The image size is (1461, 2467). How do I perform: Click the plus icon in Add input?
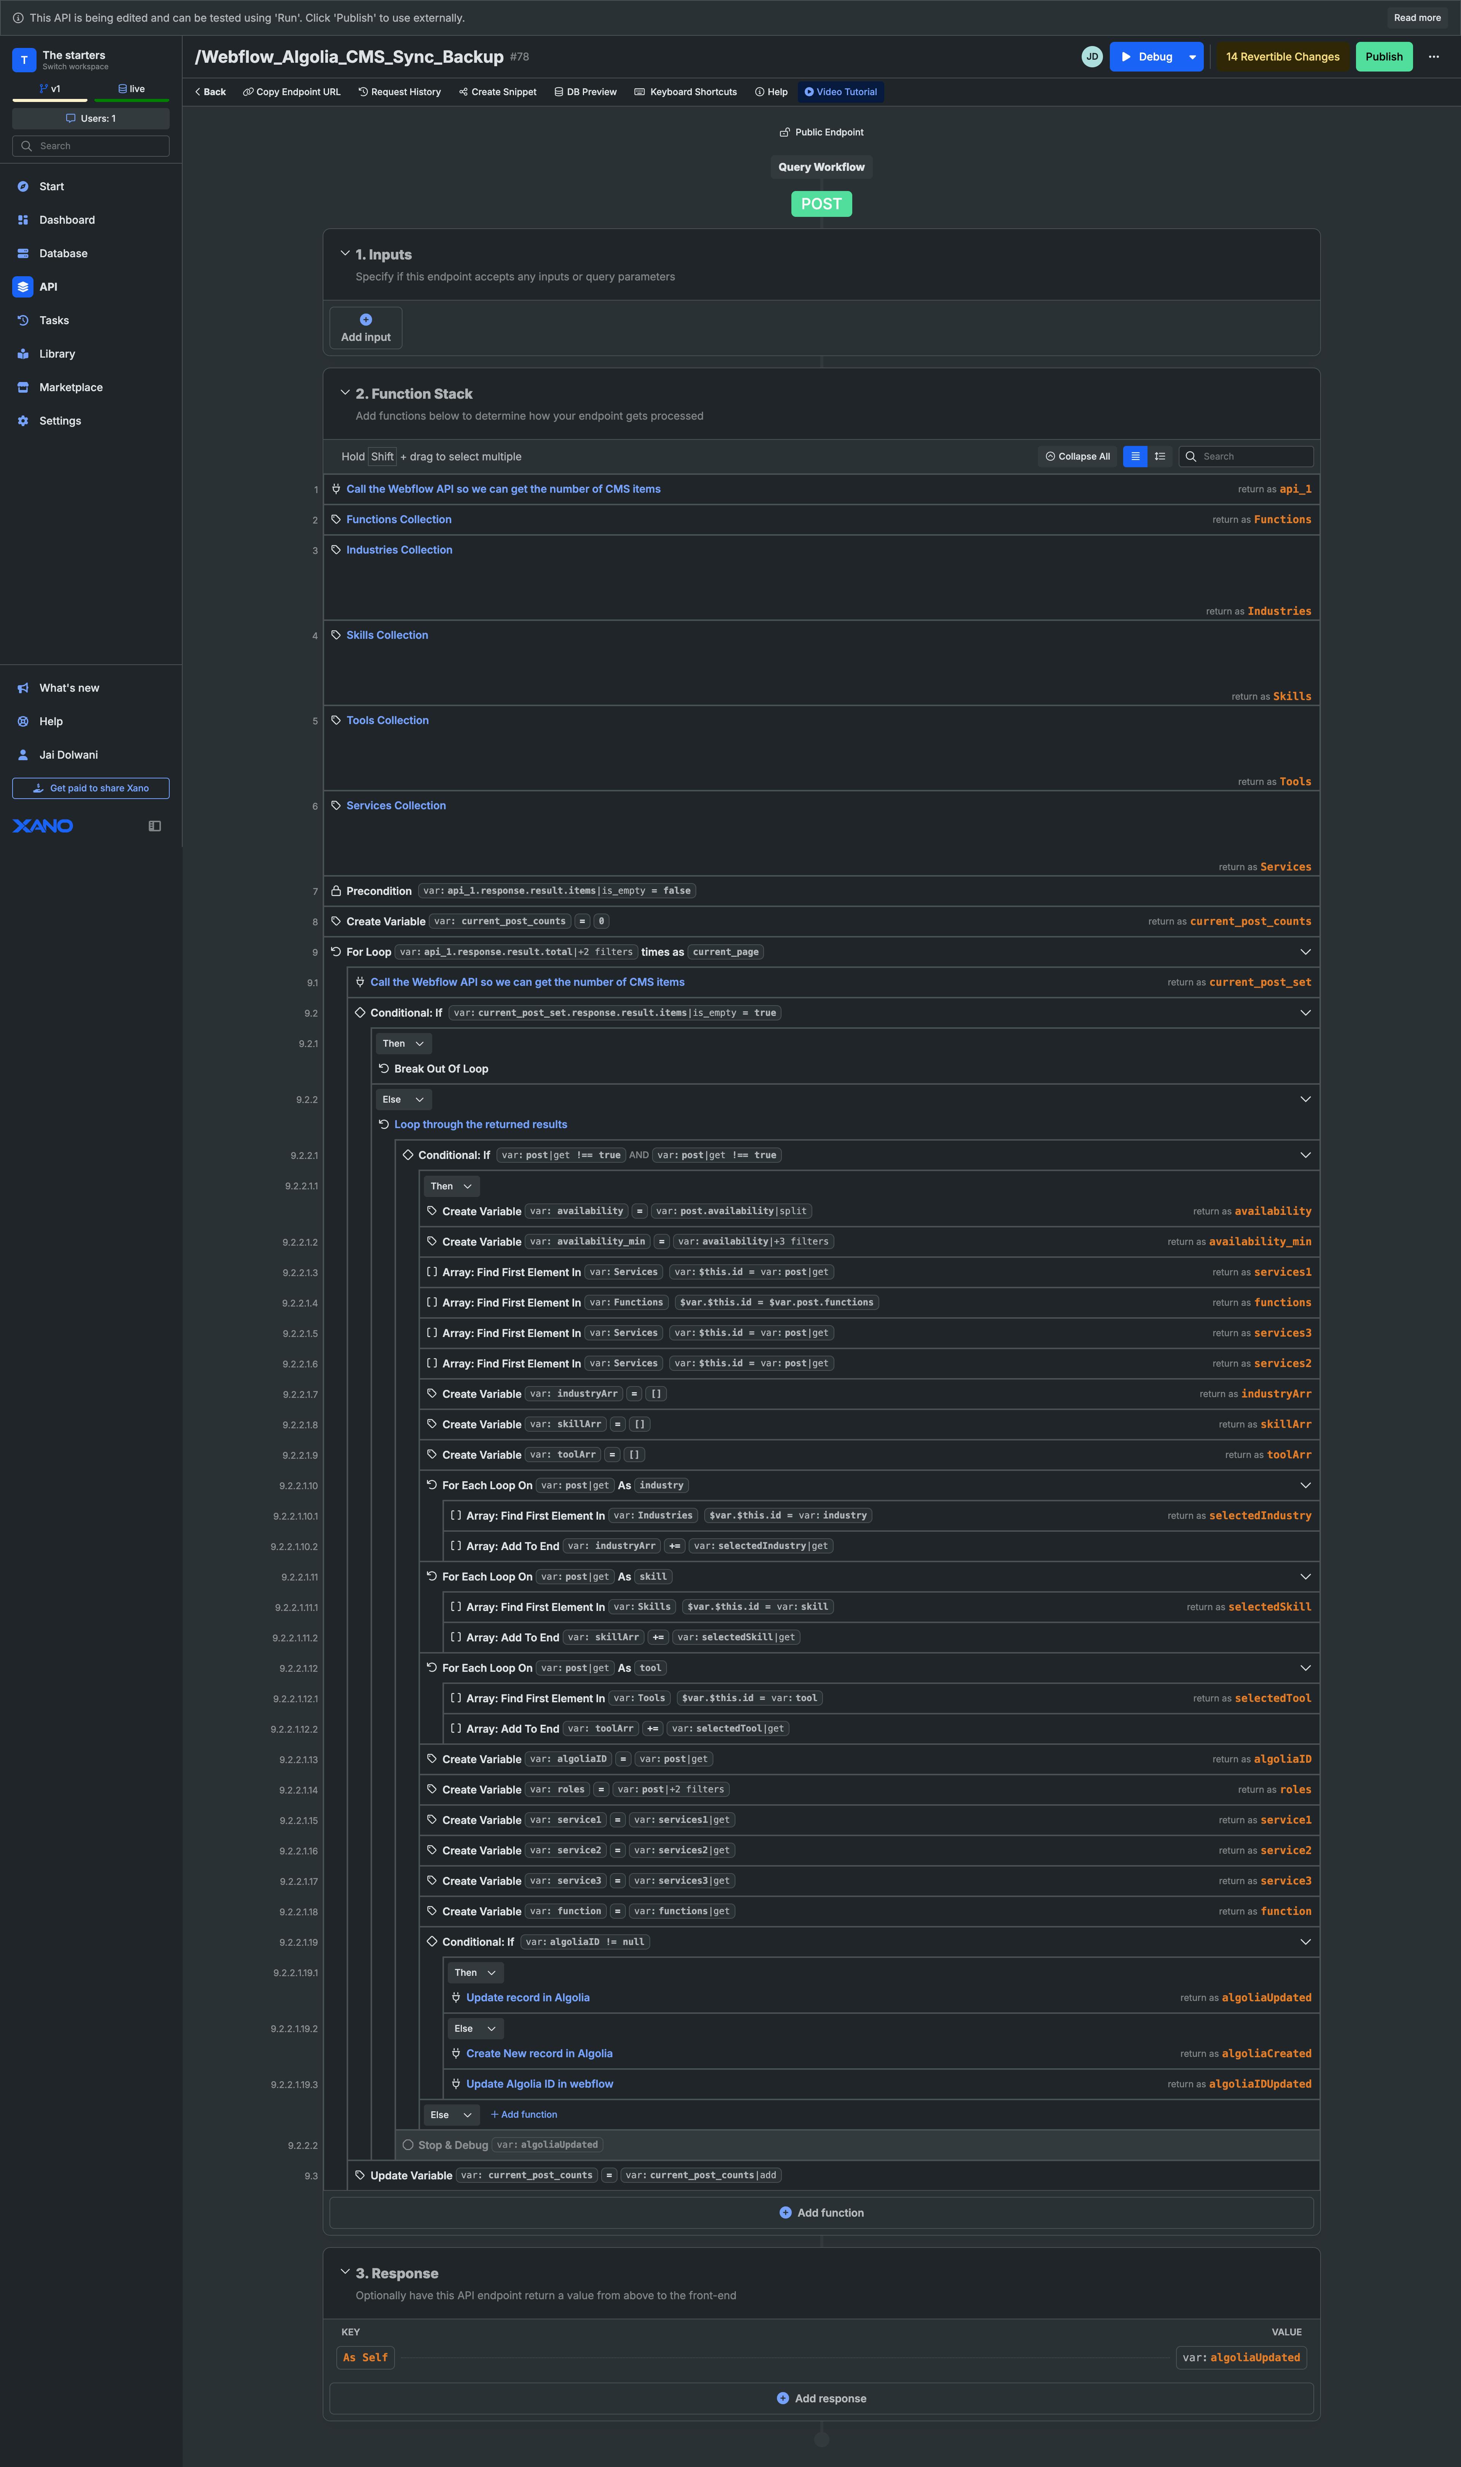(366, 320)
